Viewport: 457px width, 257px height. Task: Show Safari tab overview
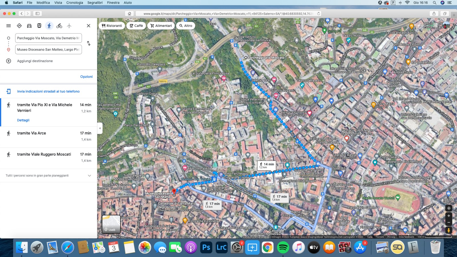(445, 13)
